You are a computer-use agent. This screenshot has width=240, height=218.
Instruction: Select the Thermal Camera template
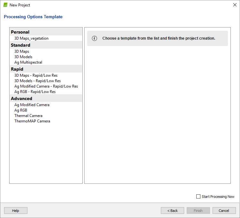pos(28,116)
